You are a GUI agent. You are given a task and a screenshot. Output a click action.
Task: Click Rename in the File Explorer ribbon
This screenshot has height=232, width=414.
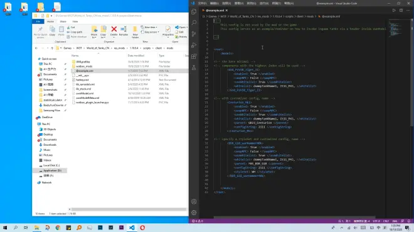coord(124,31)
